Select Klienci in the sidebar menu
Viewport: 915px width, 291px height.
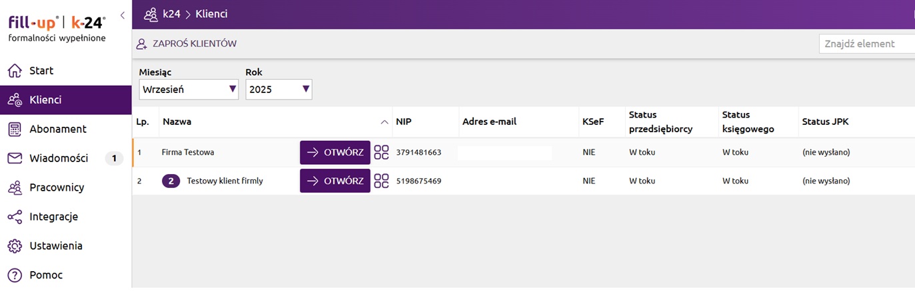coord(45,100)
